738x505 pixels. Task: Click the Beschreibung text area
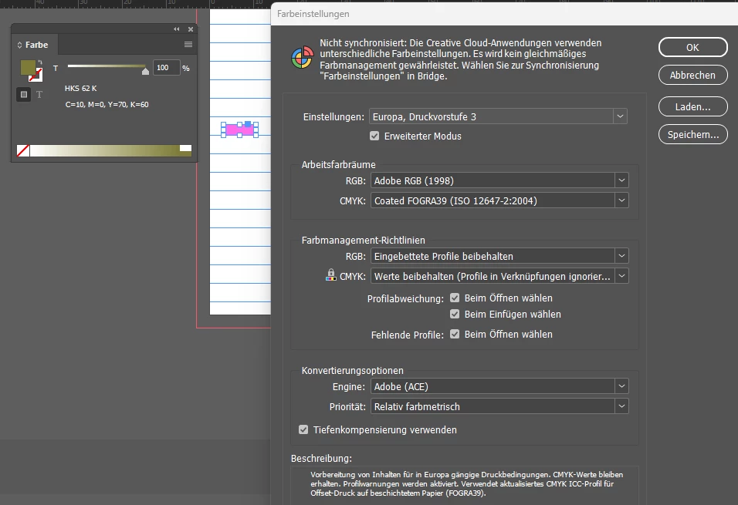465,484
